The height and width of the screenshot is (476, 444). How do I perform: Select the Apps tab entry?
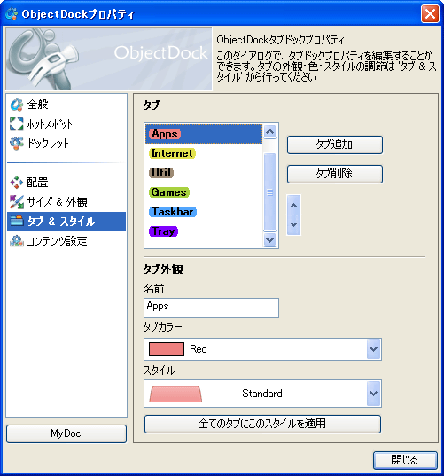pyautogui.click(x=204, y=134)
